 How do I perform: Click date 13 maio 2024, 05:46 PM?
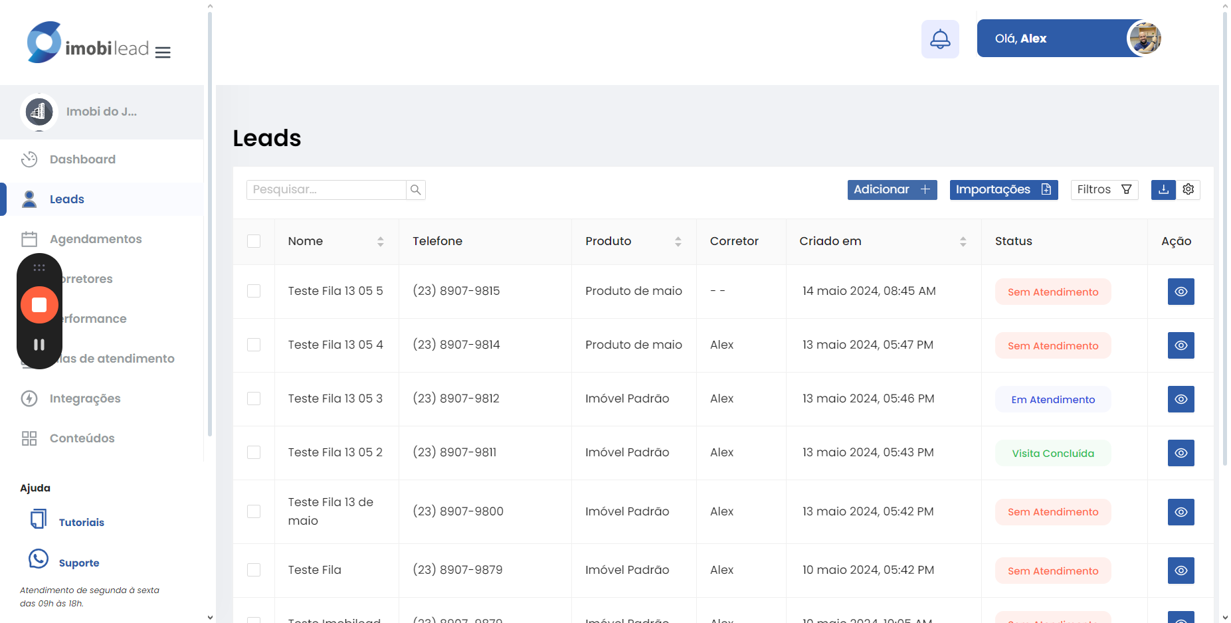(868, 399)
